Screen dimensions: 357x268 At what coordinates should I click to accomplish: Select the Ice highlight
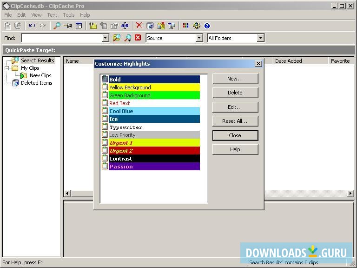click(151, 119)
